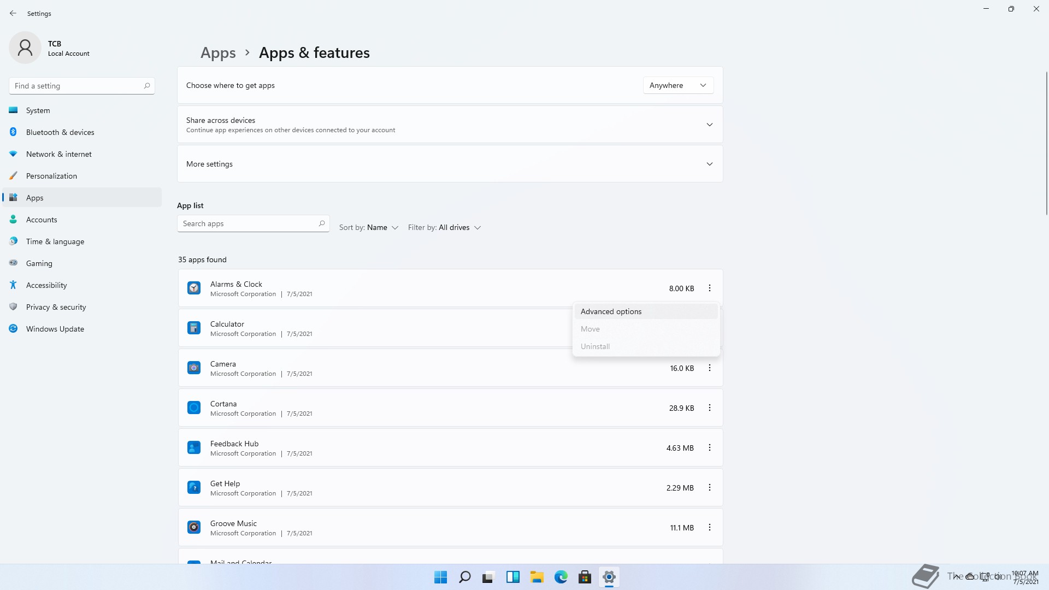Select the Groove Music app icon
Image resolution: width=1049 pixels, height=590 pixels.
[194, 527]
